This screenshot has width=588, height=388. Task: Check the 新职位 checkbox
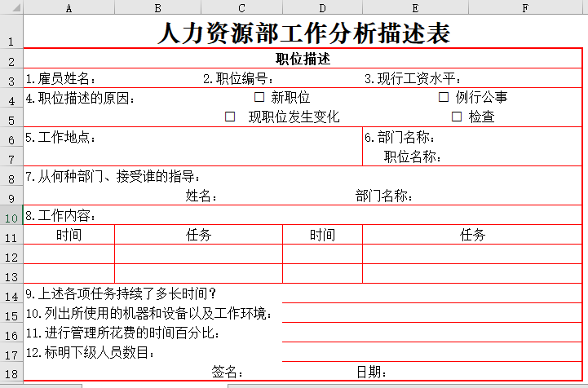point(259,97)
